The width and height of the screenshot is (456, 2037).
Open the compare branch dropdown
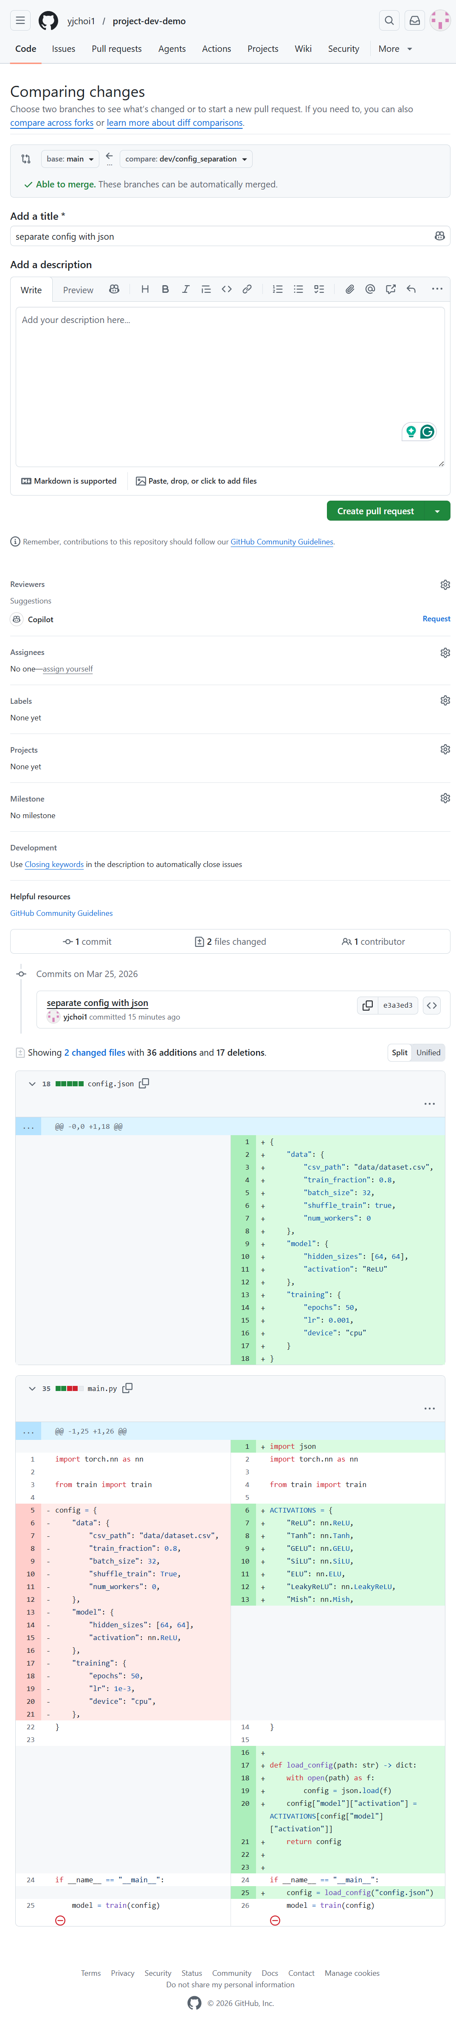[186, 159]
